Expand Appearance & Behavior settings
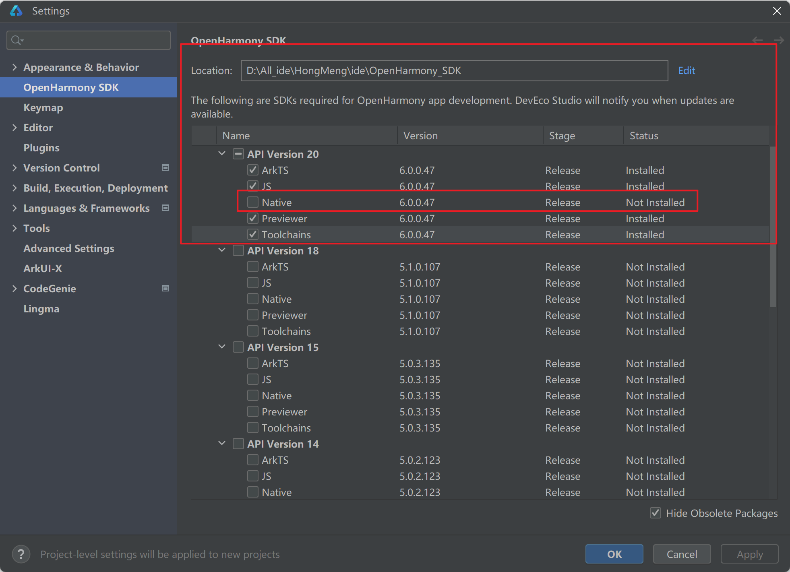This screenshot has height=572, width=790. click(x=14, y=67)
